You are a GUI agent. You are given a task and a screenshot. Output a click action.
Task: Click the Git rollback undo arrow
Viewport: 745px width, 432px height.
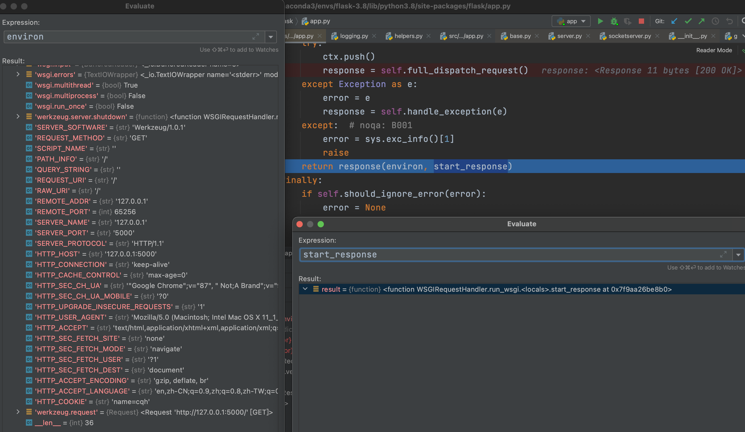pos(729,21)
